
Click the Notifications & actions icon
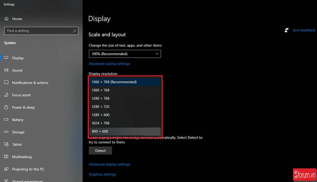(6, 83)
